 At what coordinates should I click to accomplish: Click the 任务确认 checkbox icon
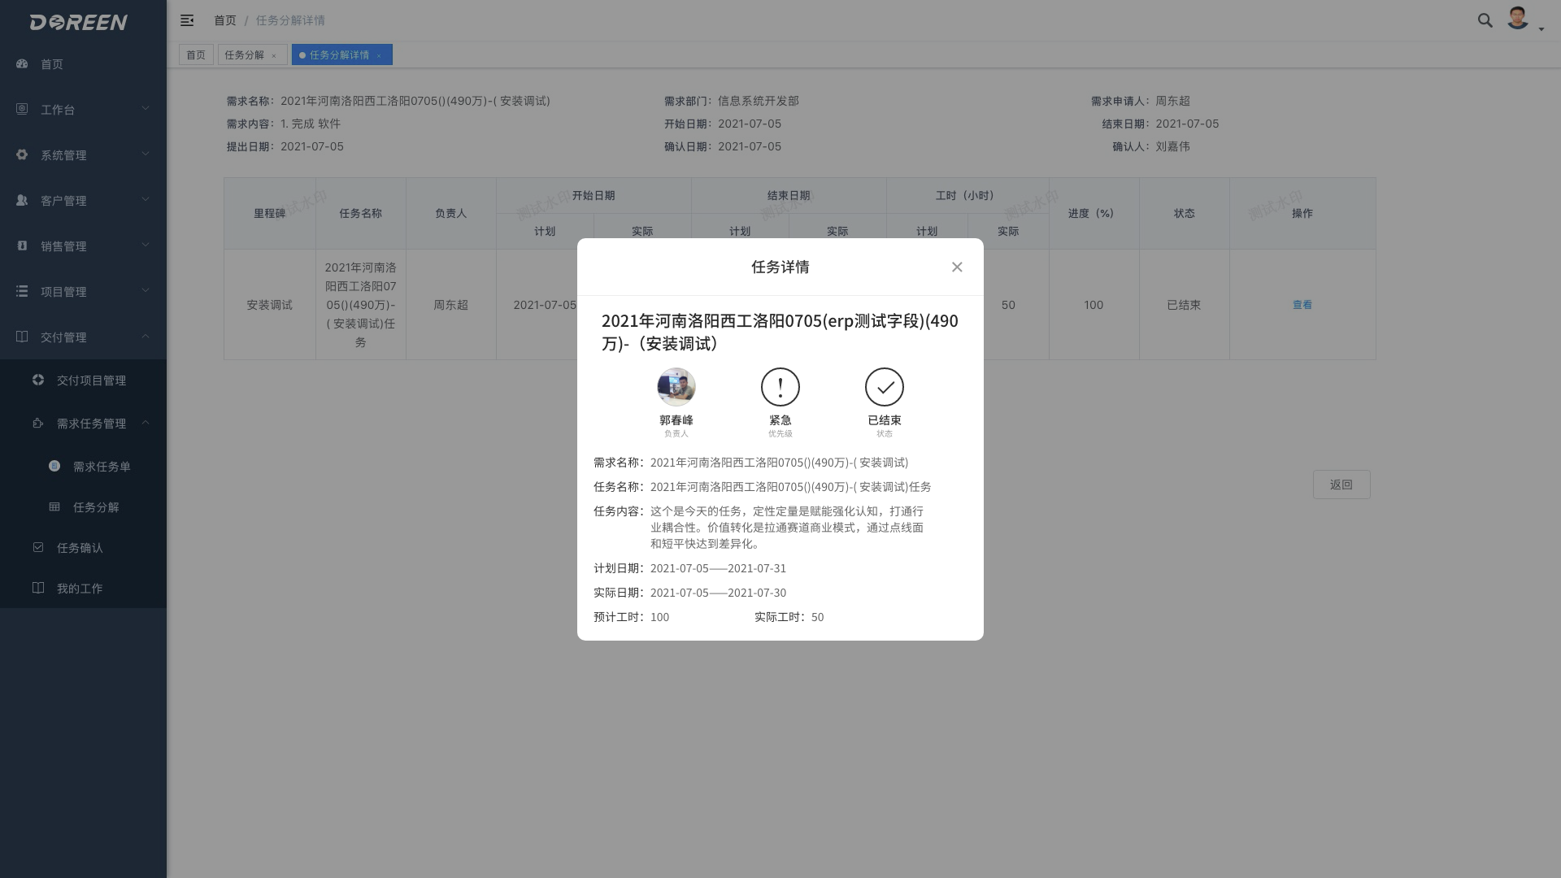pyautogui.click(x=38, y=547)
